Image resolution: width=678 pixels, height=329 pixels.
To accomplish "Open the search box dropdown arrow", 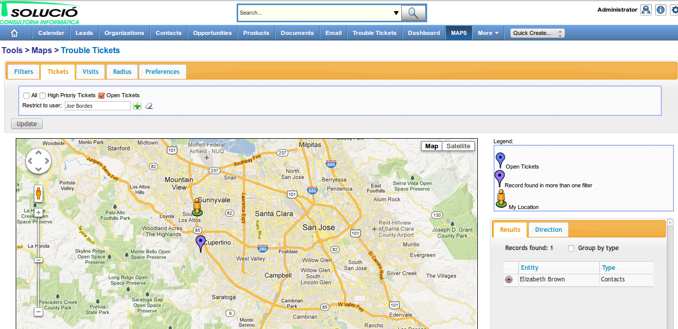I will coord(396,13).
